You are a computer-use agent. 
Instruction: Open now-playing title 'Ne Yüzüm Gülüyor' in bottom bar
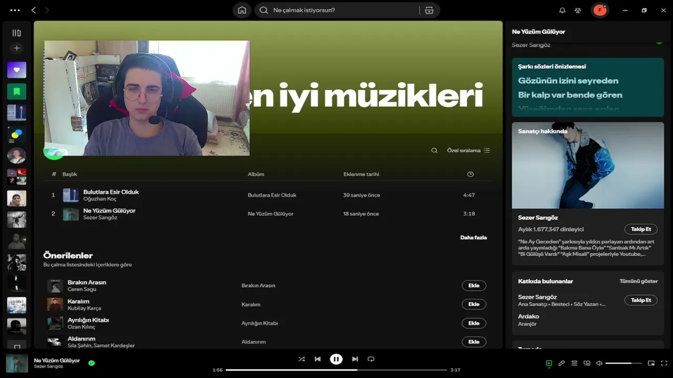tap(57, 361)
